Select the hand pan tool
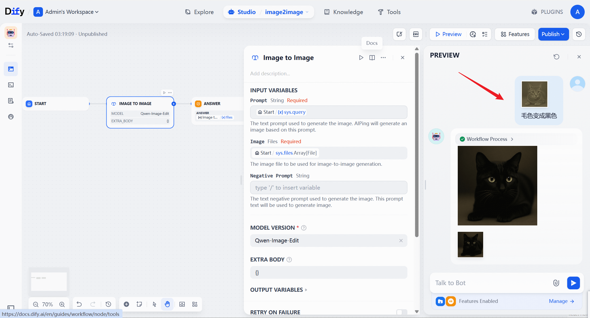This screenshot has width=590, height=318. point(167,304)
